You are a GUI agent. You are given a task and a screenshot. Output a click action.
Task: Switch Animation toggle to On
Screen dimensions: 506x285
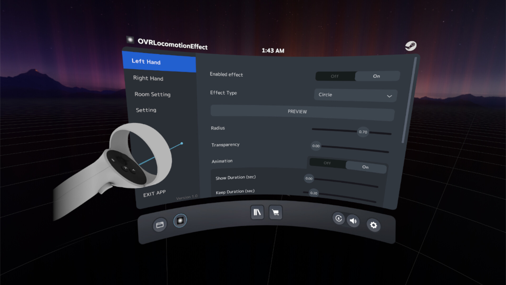pos(365,167)
